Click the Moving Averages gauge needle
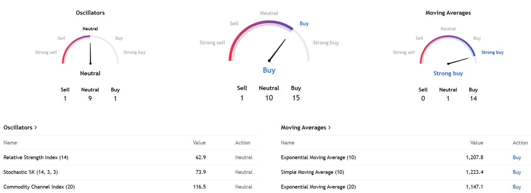 pyautogui.click(x=458, y=61)
